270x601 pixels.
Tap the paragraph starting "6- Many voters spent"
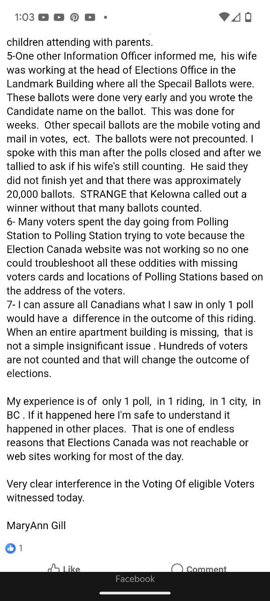pyautogui.click(x=135, y=256)
